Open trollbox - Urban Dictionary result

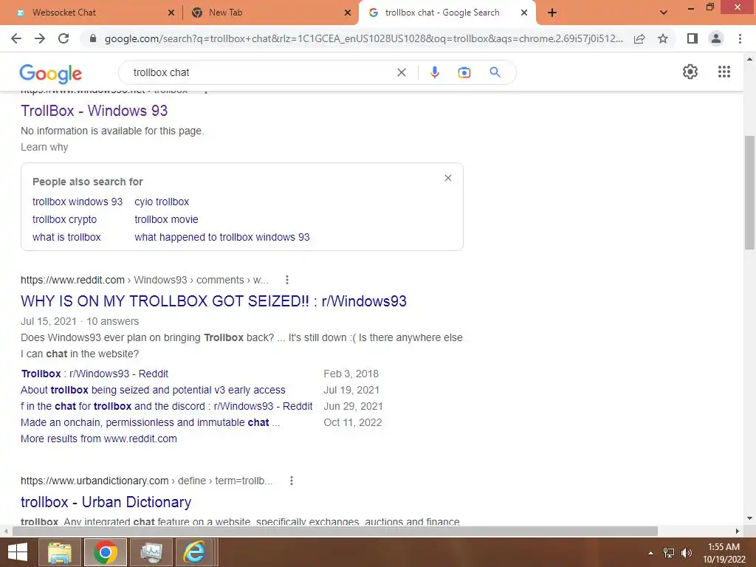[106, 502]
